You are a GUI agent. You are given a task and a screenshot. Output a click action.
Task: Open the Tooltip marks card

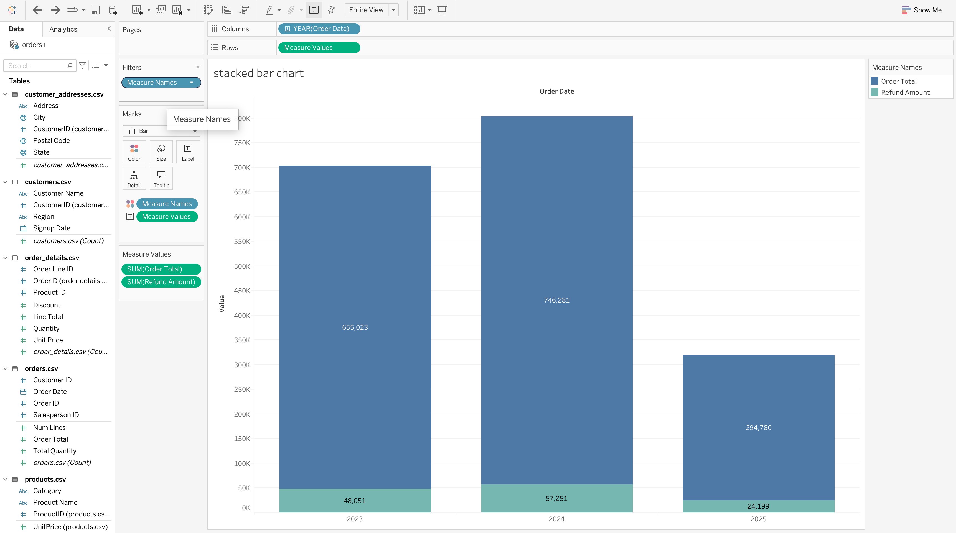tap(161, 178)
